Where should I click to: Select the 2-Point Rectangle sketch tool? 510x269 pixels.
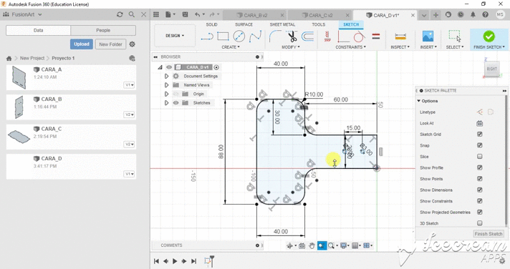point(223,36)
